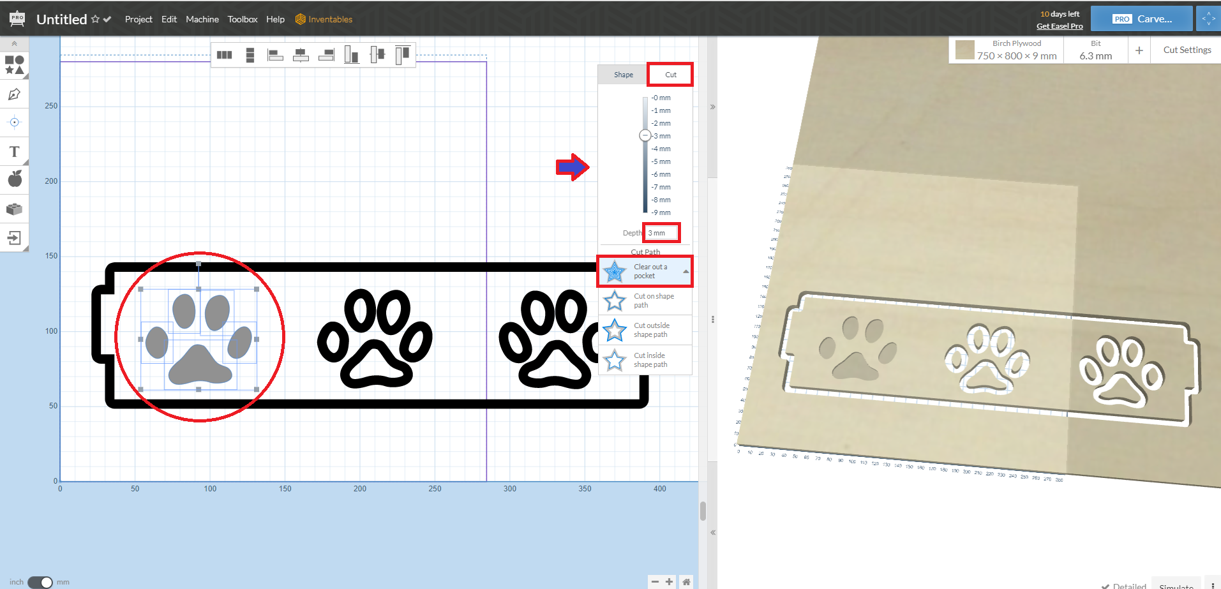Screen dimensions: 1221x589
Task: Align selected shapes to bottom
Action: [351, 55]
